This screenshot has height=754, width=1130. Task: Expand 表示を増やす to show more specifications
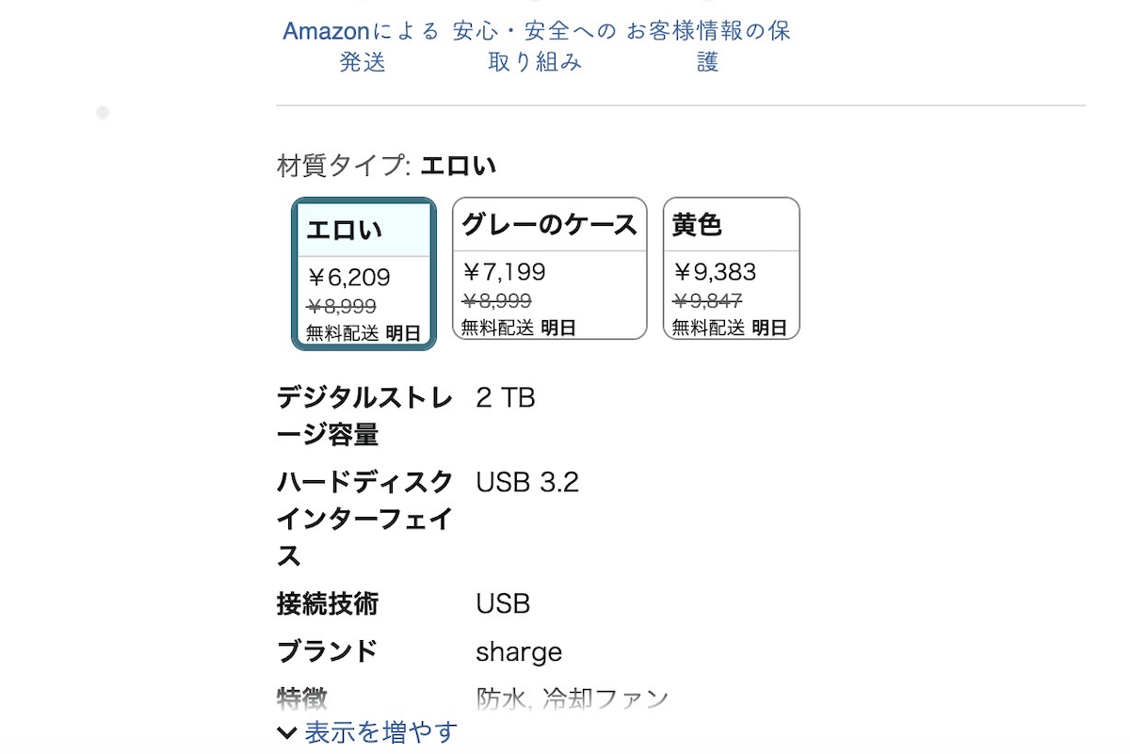[x=377, y=731]
